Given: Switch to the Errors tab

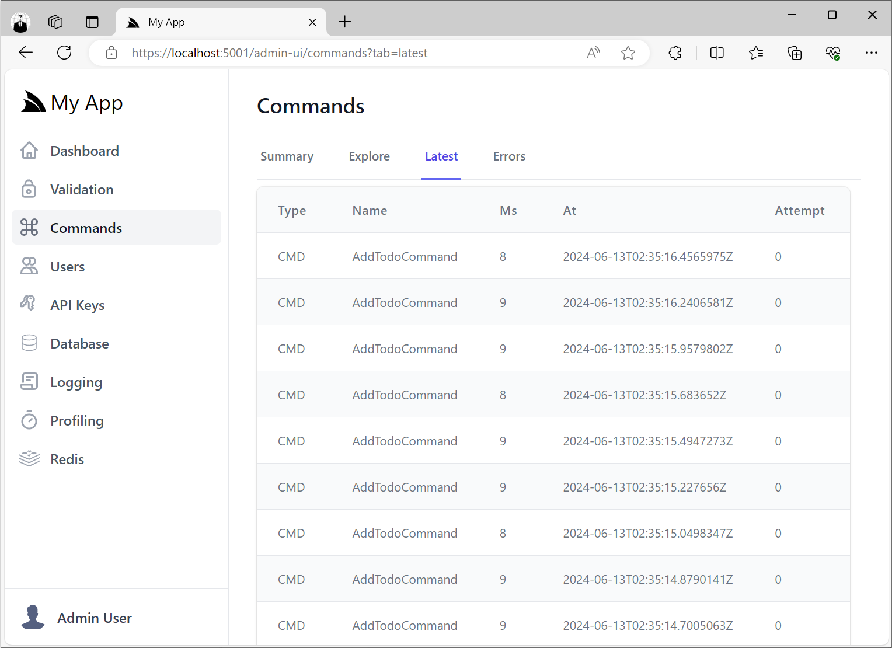Looking at the screenshot, I should pyautogui.click(x=509, y=156).
